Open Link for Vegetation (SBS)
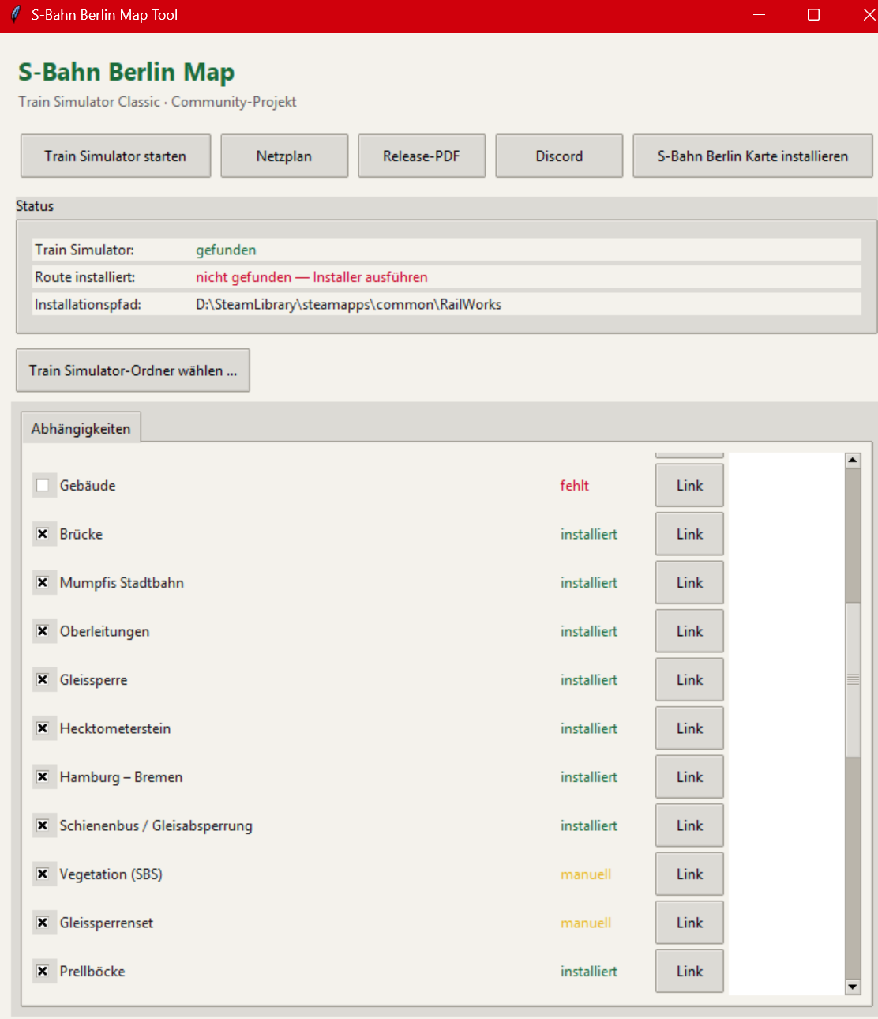The width and height of the screenshot is (878, 1019). click(x=689, y=874)
